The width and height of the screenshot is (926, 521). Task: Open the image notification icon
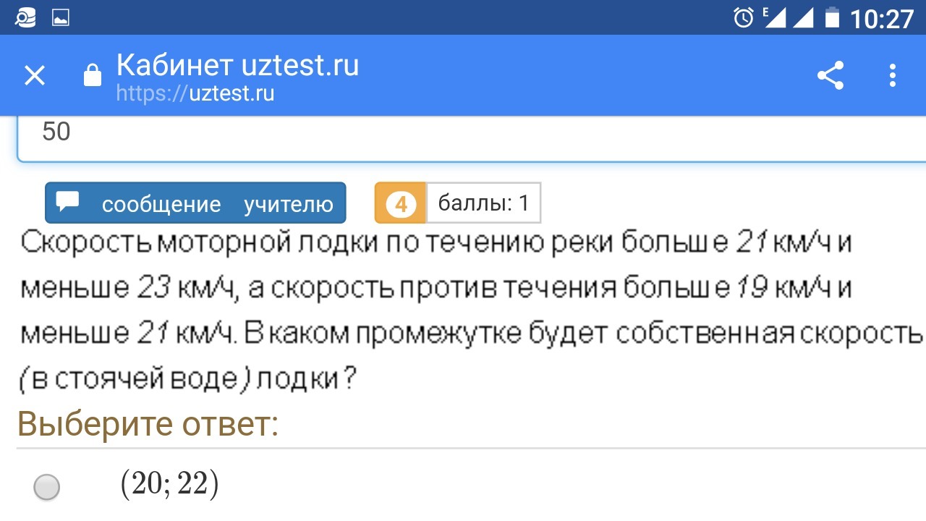pyautogui.click(x=60, y=17)
